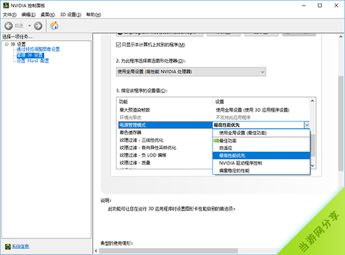Open the 编辑(E) menu

[28, 14]
